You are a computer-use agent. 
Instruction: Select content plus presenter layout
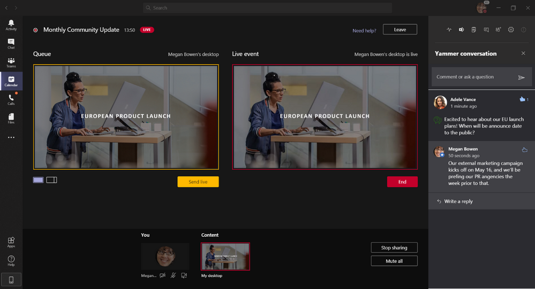[51, 179]
